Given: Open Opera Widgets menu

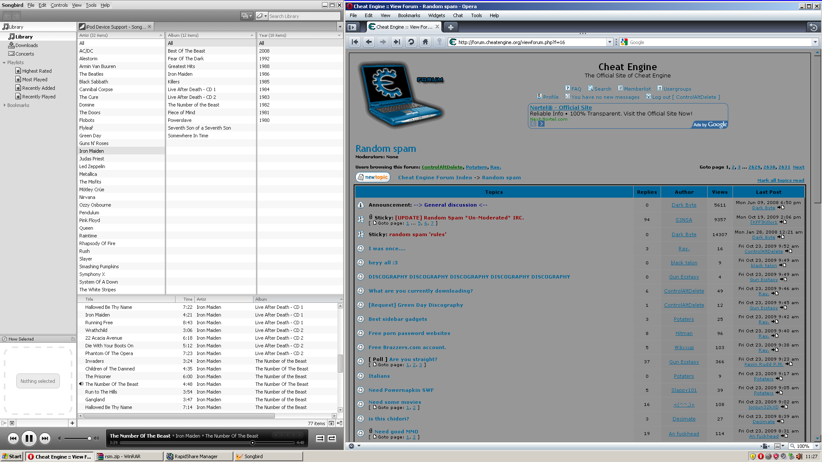Looking at the screenshot, I should 436,15.
